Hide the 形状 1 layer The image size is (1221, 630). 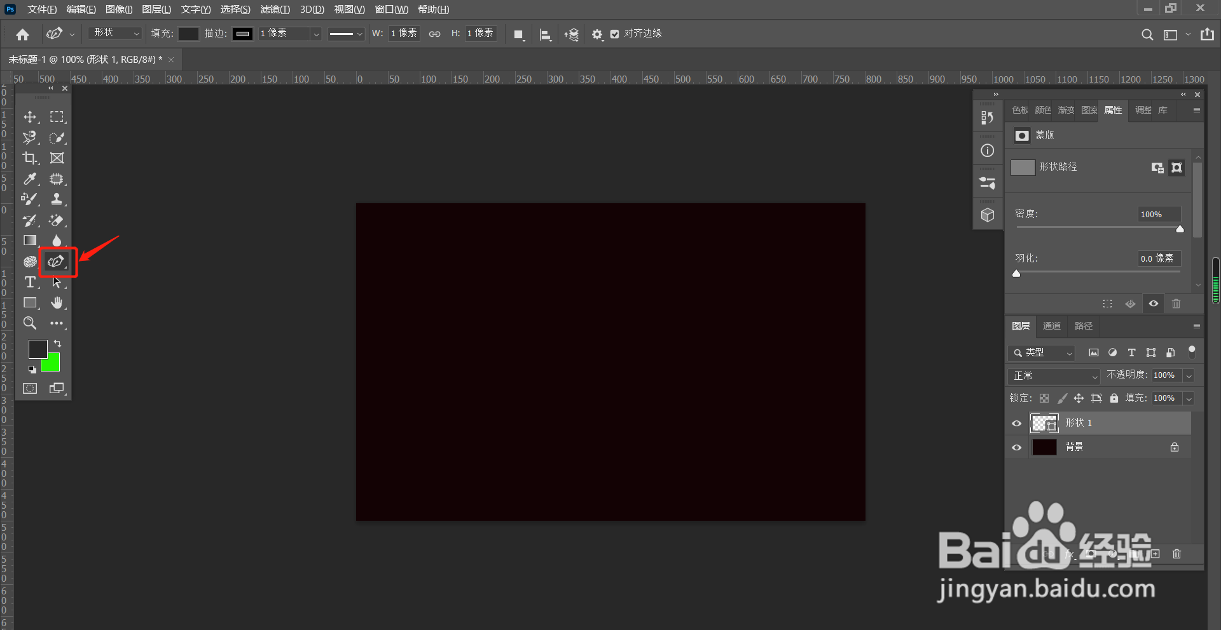click(1017, 424)
